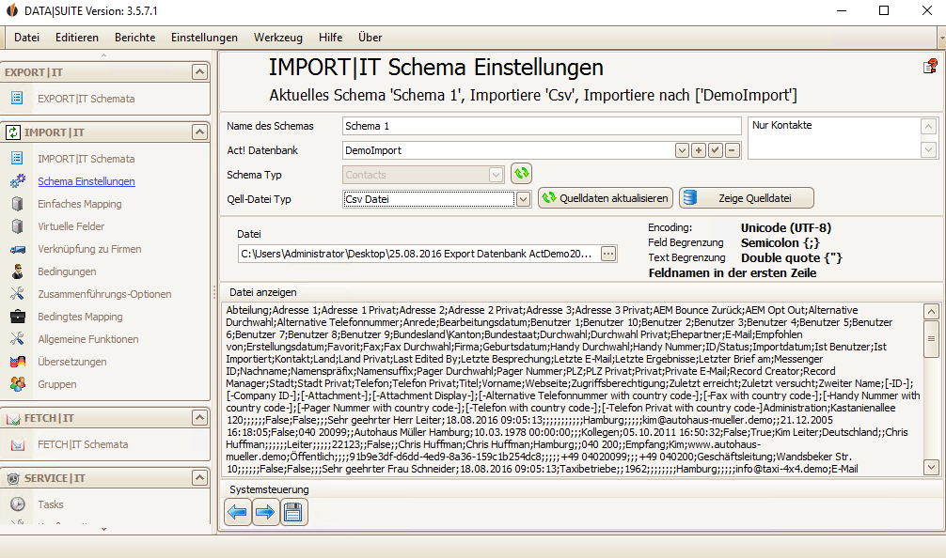Open the Schema Einstellungen link
The image size is (946, 558).
[x=87, y=181]
